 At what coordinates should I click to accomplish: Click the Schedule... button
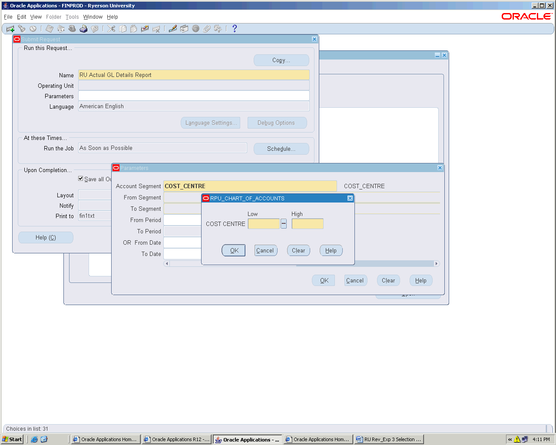pos(281,149)
